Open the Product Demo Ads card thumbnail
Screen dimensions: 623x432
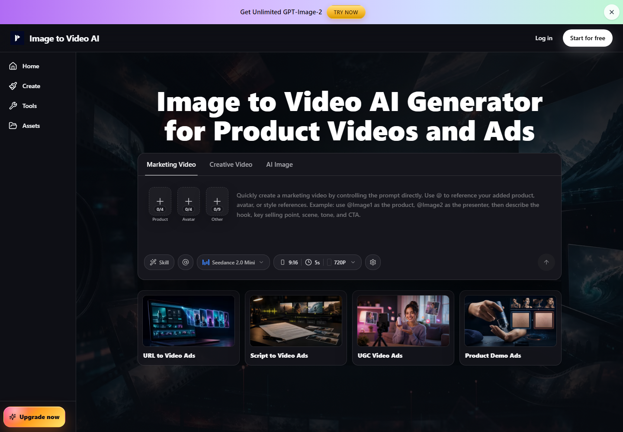pyautogui.click(x=511, y=321)
